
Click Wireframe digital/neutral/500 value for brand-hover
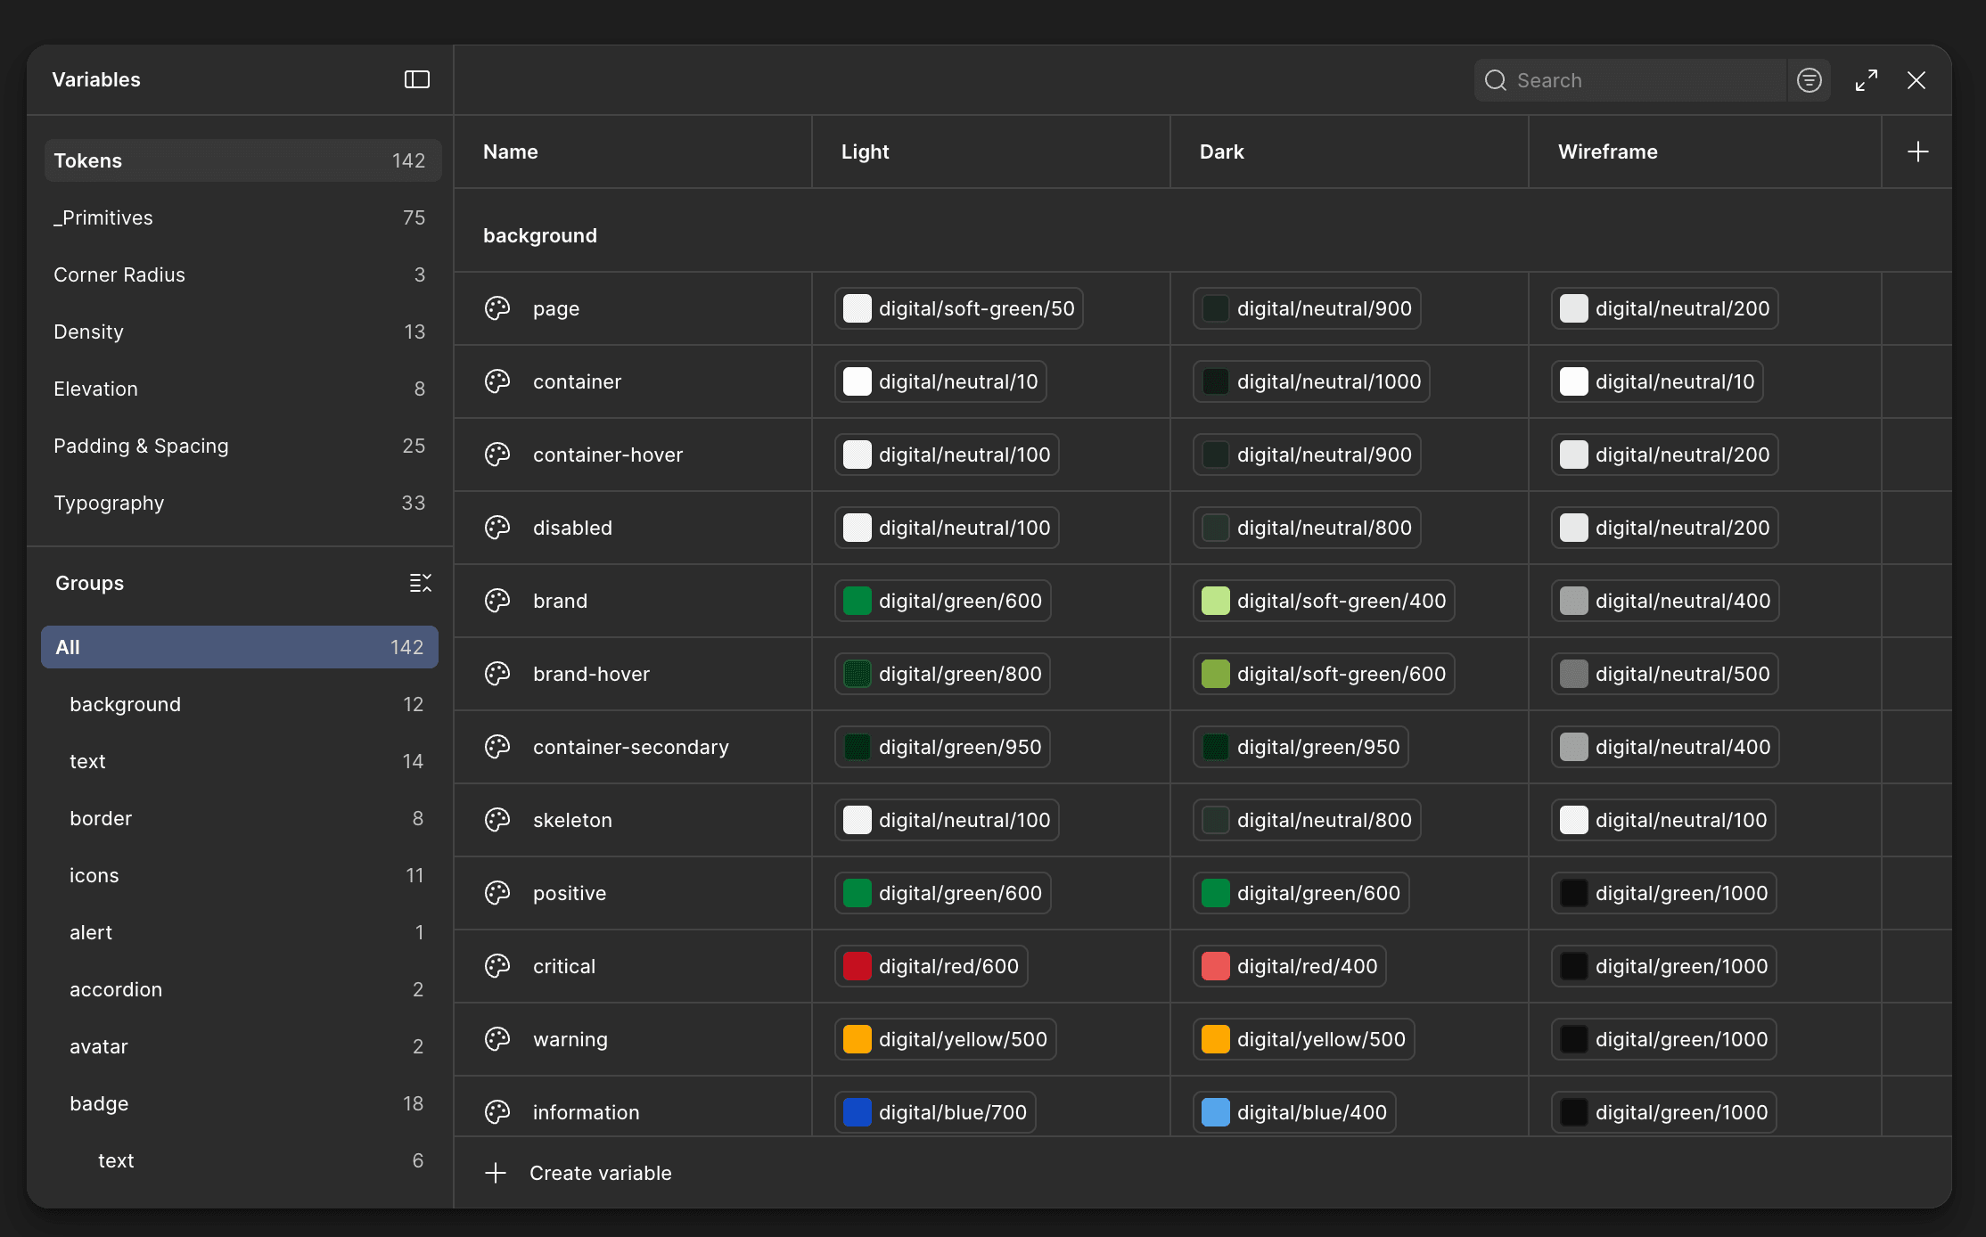(x=1665, y=674)
